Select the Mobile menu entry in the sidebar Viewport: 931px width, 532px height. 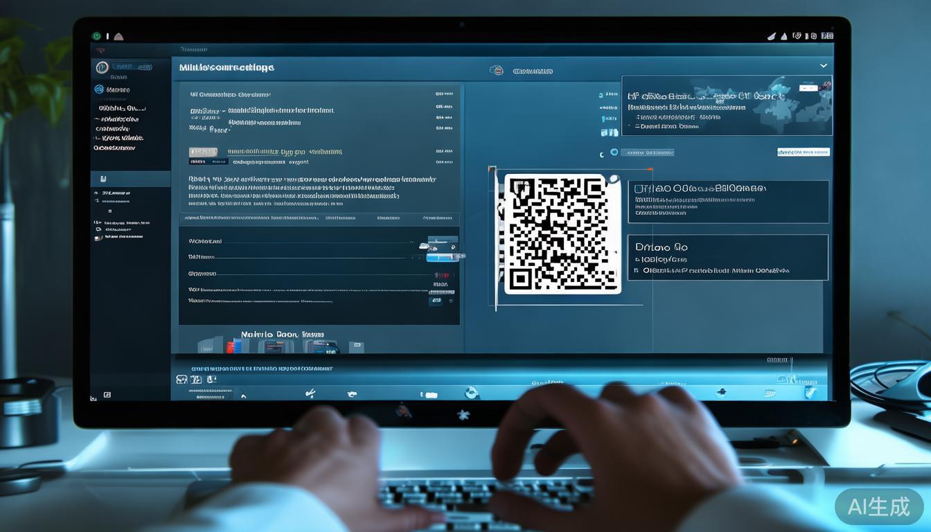pos(113,89)
